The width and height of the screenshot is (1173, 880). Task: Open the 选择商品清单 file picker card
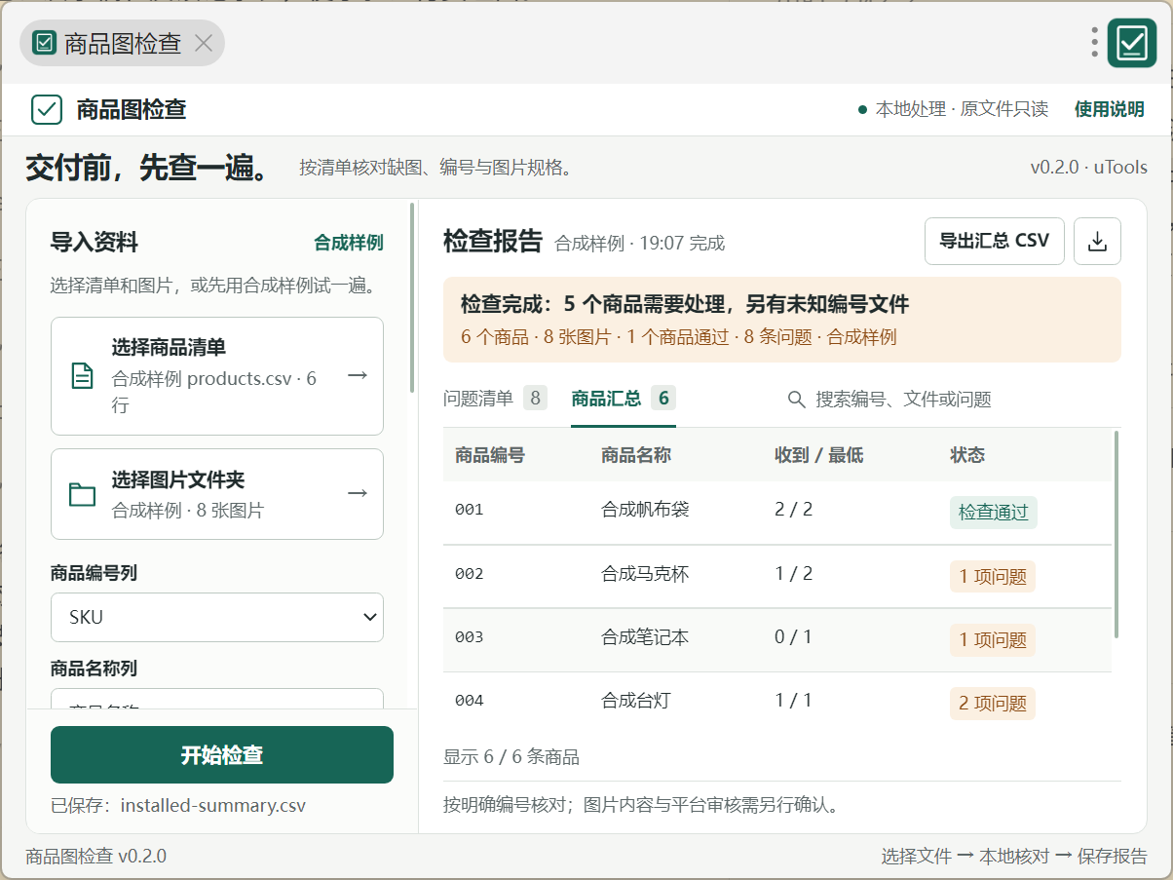[x=216, y=376]
